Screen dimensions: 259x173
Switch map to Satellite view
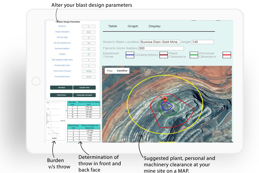pyautogui.click(x=122, y=70)
